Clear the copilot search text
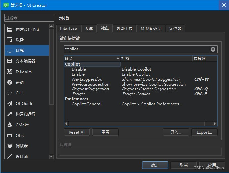The height and width of the screenshot is (173, 229). coord(213,49)
